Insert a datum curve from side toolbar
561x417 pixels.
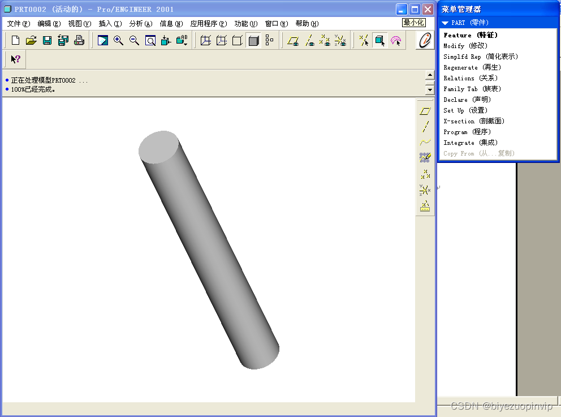pos(425,143)
